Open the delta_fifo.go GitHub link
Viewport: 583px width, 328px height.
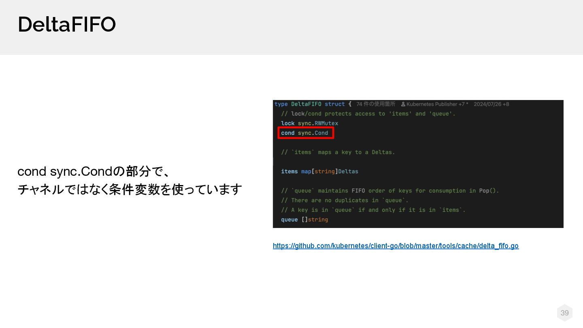click(x=396, y=246)
